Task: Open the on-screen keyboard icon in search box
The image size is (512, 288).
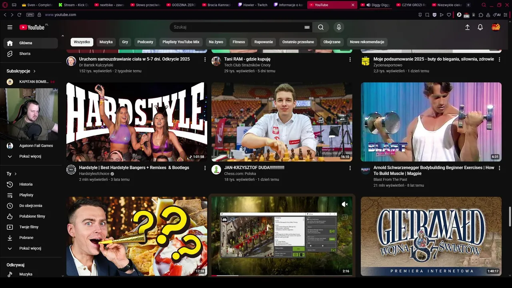Action: coord(307,27)
